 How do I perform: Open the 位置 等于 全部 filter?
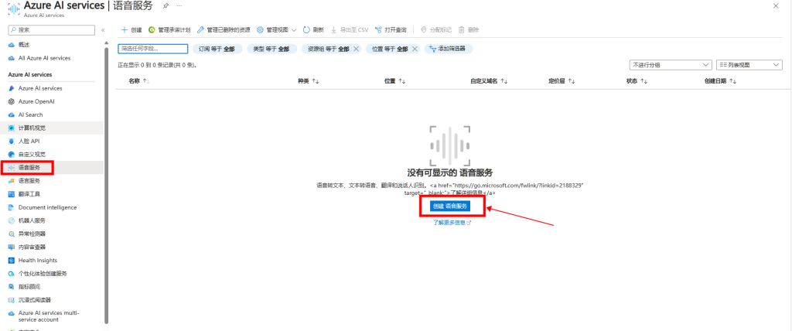click(x=389, y=49)
